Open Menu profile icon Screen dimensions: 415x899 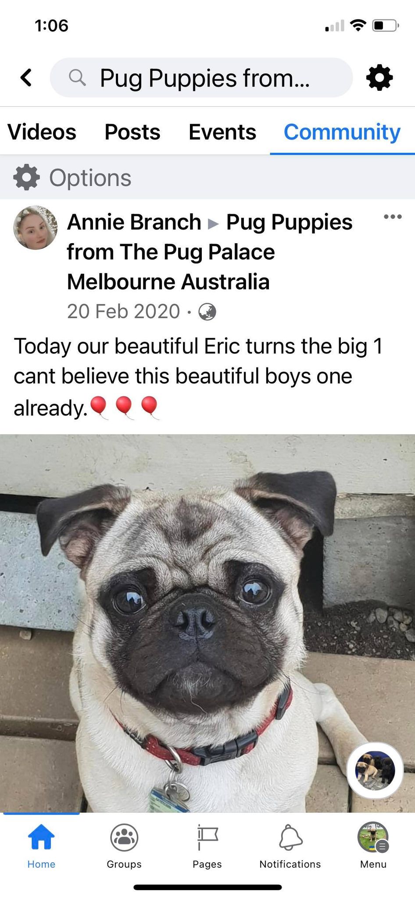373,845
